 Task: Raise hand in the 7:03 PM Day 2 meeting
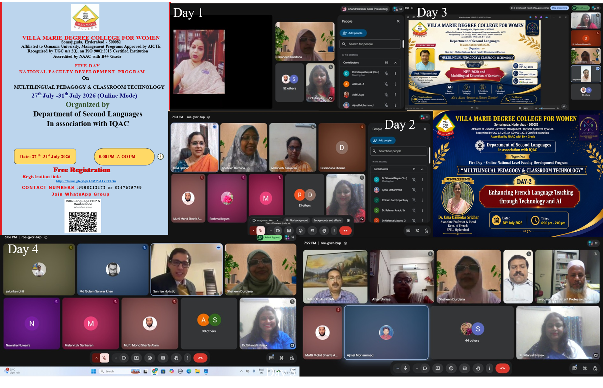pyautogui.click(x=324, y=231)
